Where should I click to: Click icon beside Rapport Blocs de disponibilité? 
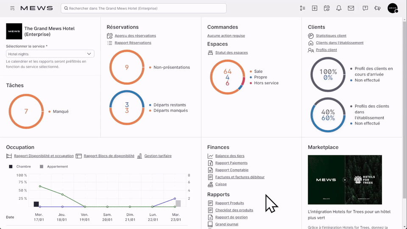pyautogui.click(x=79, y=156)
